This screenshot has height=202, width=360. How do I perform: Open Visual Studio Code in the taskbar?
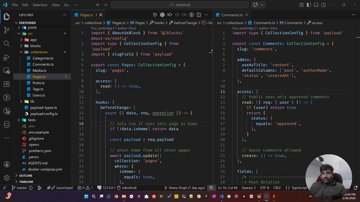(x=221, y=196)
